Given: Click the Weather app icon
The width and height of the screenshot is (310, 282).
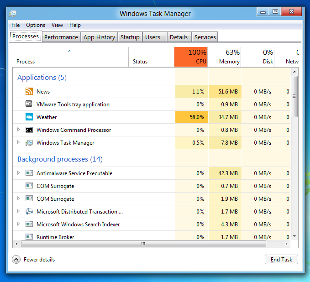Looking at the screenshot, I should click(29, 117).
